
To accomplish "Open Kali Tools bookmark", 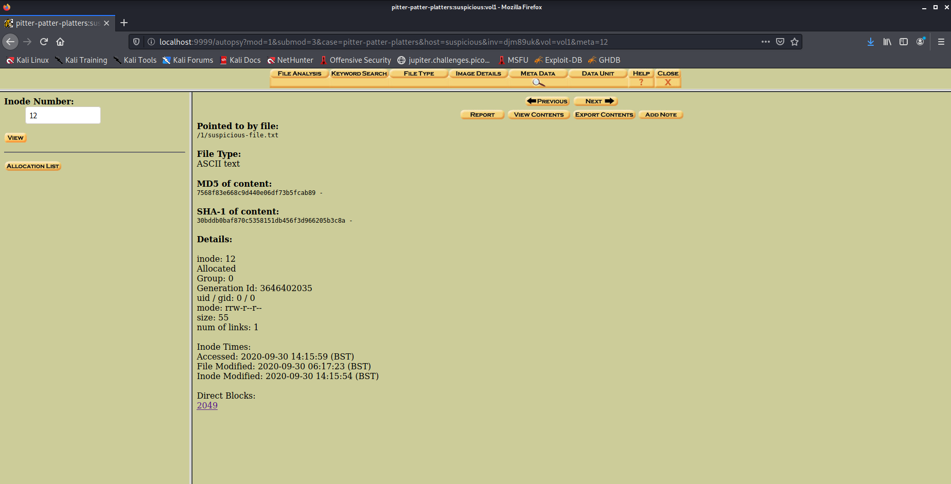I will point(135,60).
